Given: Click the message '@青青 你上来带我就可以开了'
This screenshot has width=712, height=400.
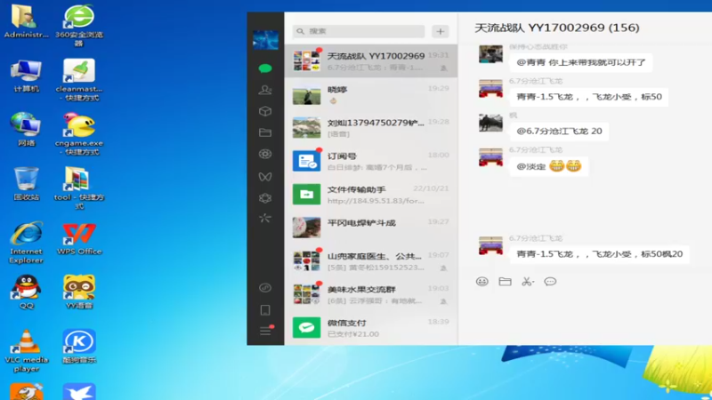Looking at the screenshot, I should 581,62.
